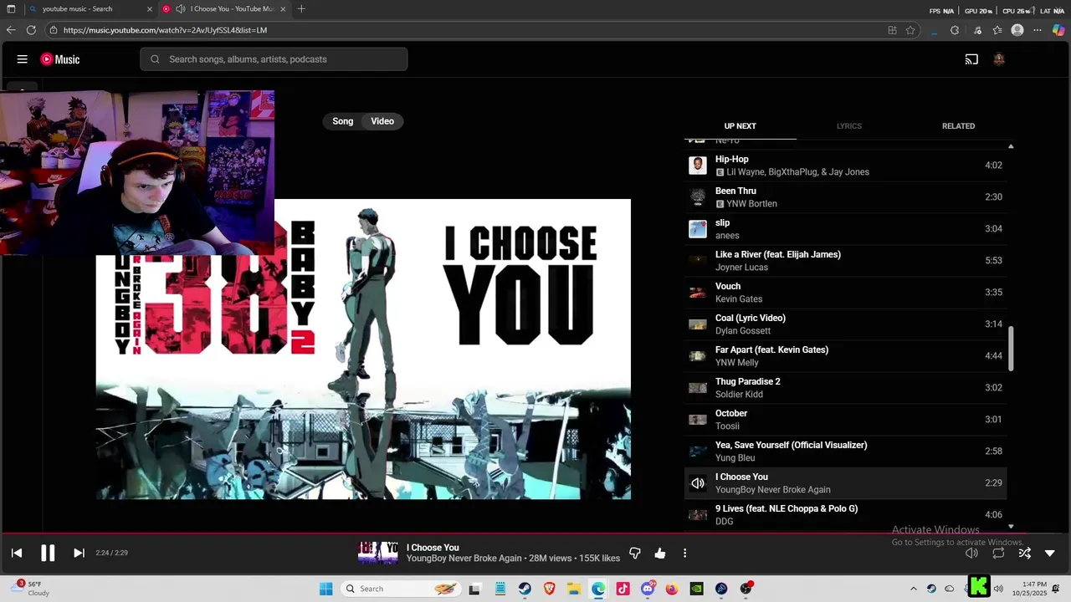
Task: Play Coal (Lyric Video) by Dylan Gossett
Action: pyautogui.click(x=846, y=324)
